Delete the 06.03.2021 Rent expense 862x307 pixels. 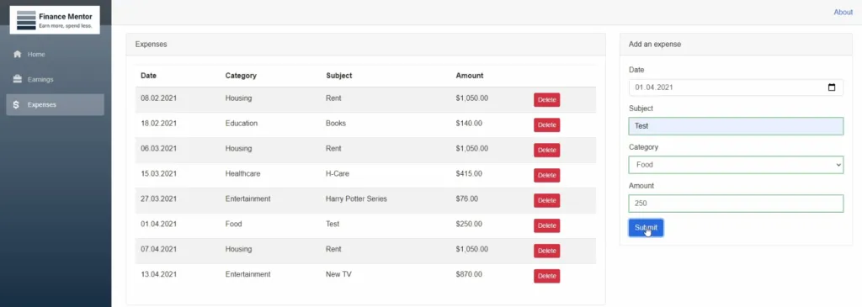[546, 150]
